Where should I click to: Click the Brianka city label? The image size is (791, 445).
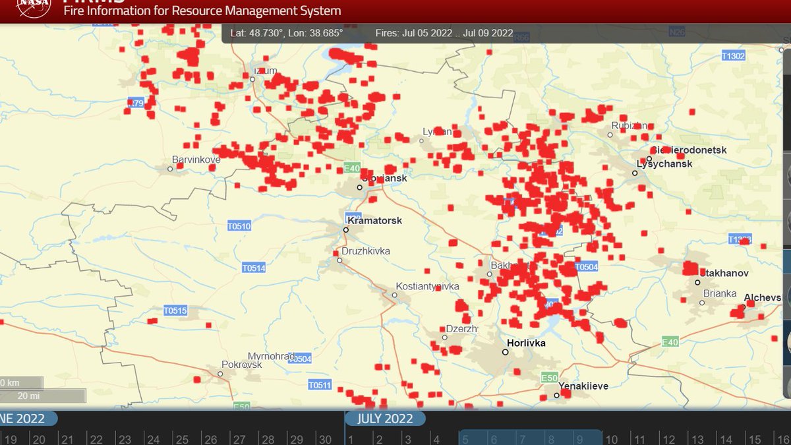pyautogui.click(x=719, y=293)
